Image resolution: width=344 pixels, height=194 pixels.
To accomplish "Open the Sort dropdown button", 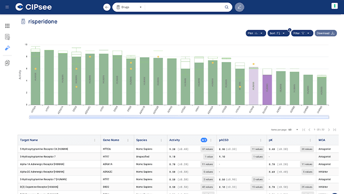I will [x=278, y=33].
